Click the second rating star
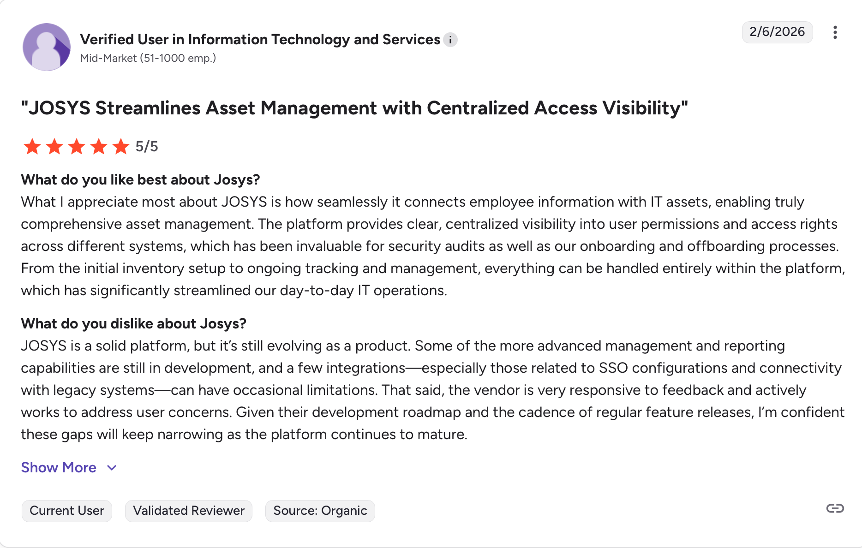The image size is (862, 548). click(x=54, y=147)
